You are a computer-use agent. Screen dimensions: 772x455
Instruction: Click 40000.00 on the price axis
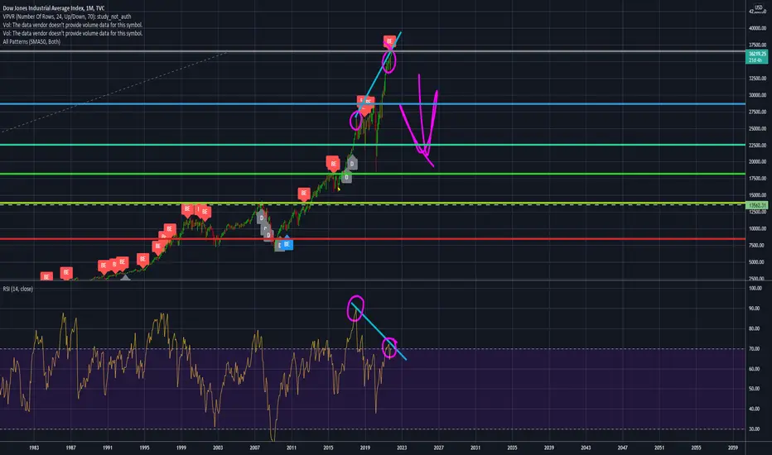(757, 28)
